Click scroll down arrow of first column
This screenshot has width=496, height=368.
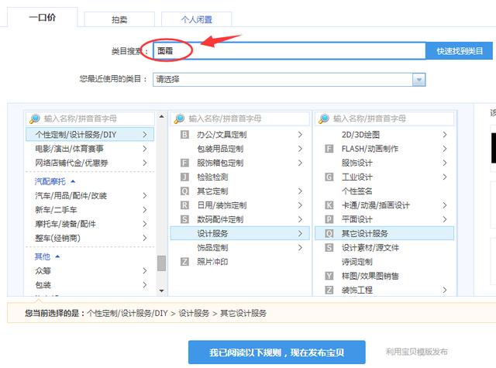point(162,291)
